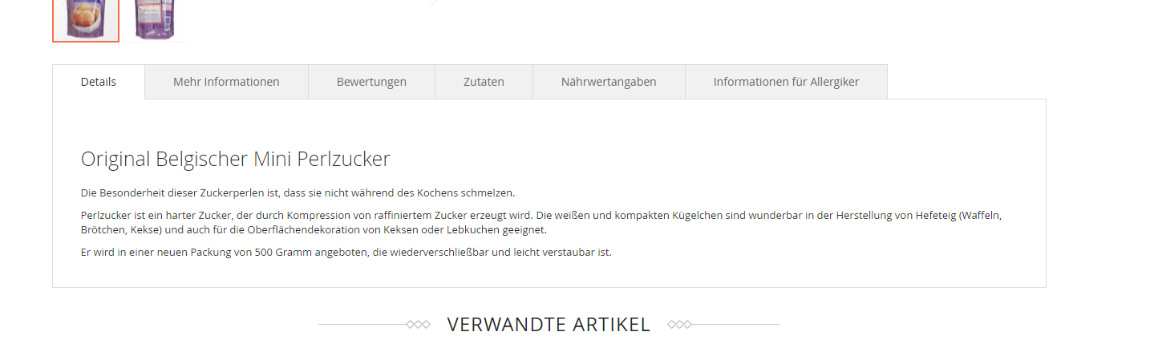Click the paragraph starting 'Perlzucker ist ein harter Zucker'

click(x=541, y=223)
